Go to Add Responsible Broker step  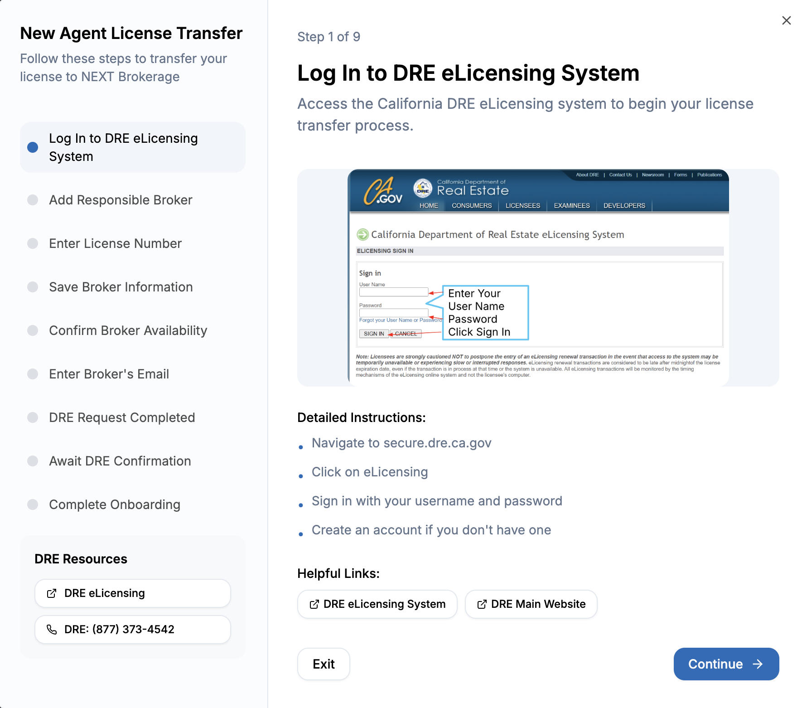pyautogui.click(x=133, y=200)
